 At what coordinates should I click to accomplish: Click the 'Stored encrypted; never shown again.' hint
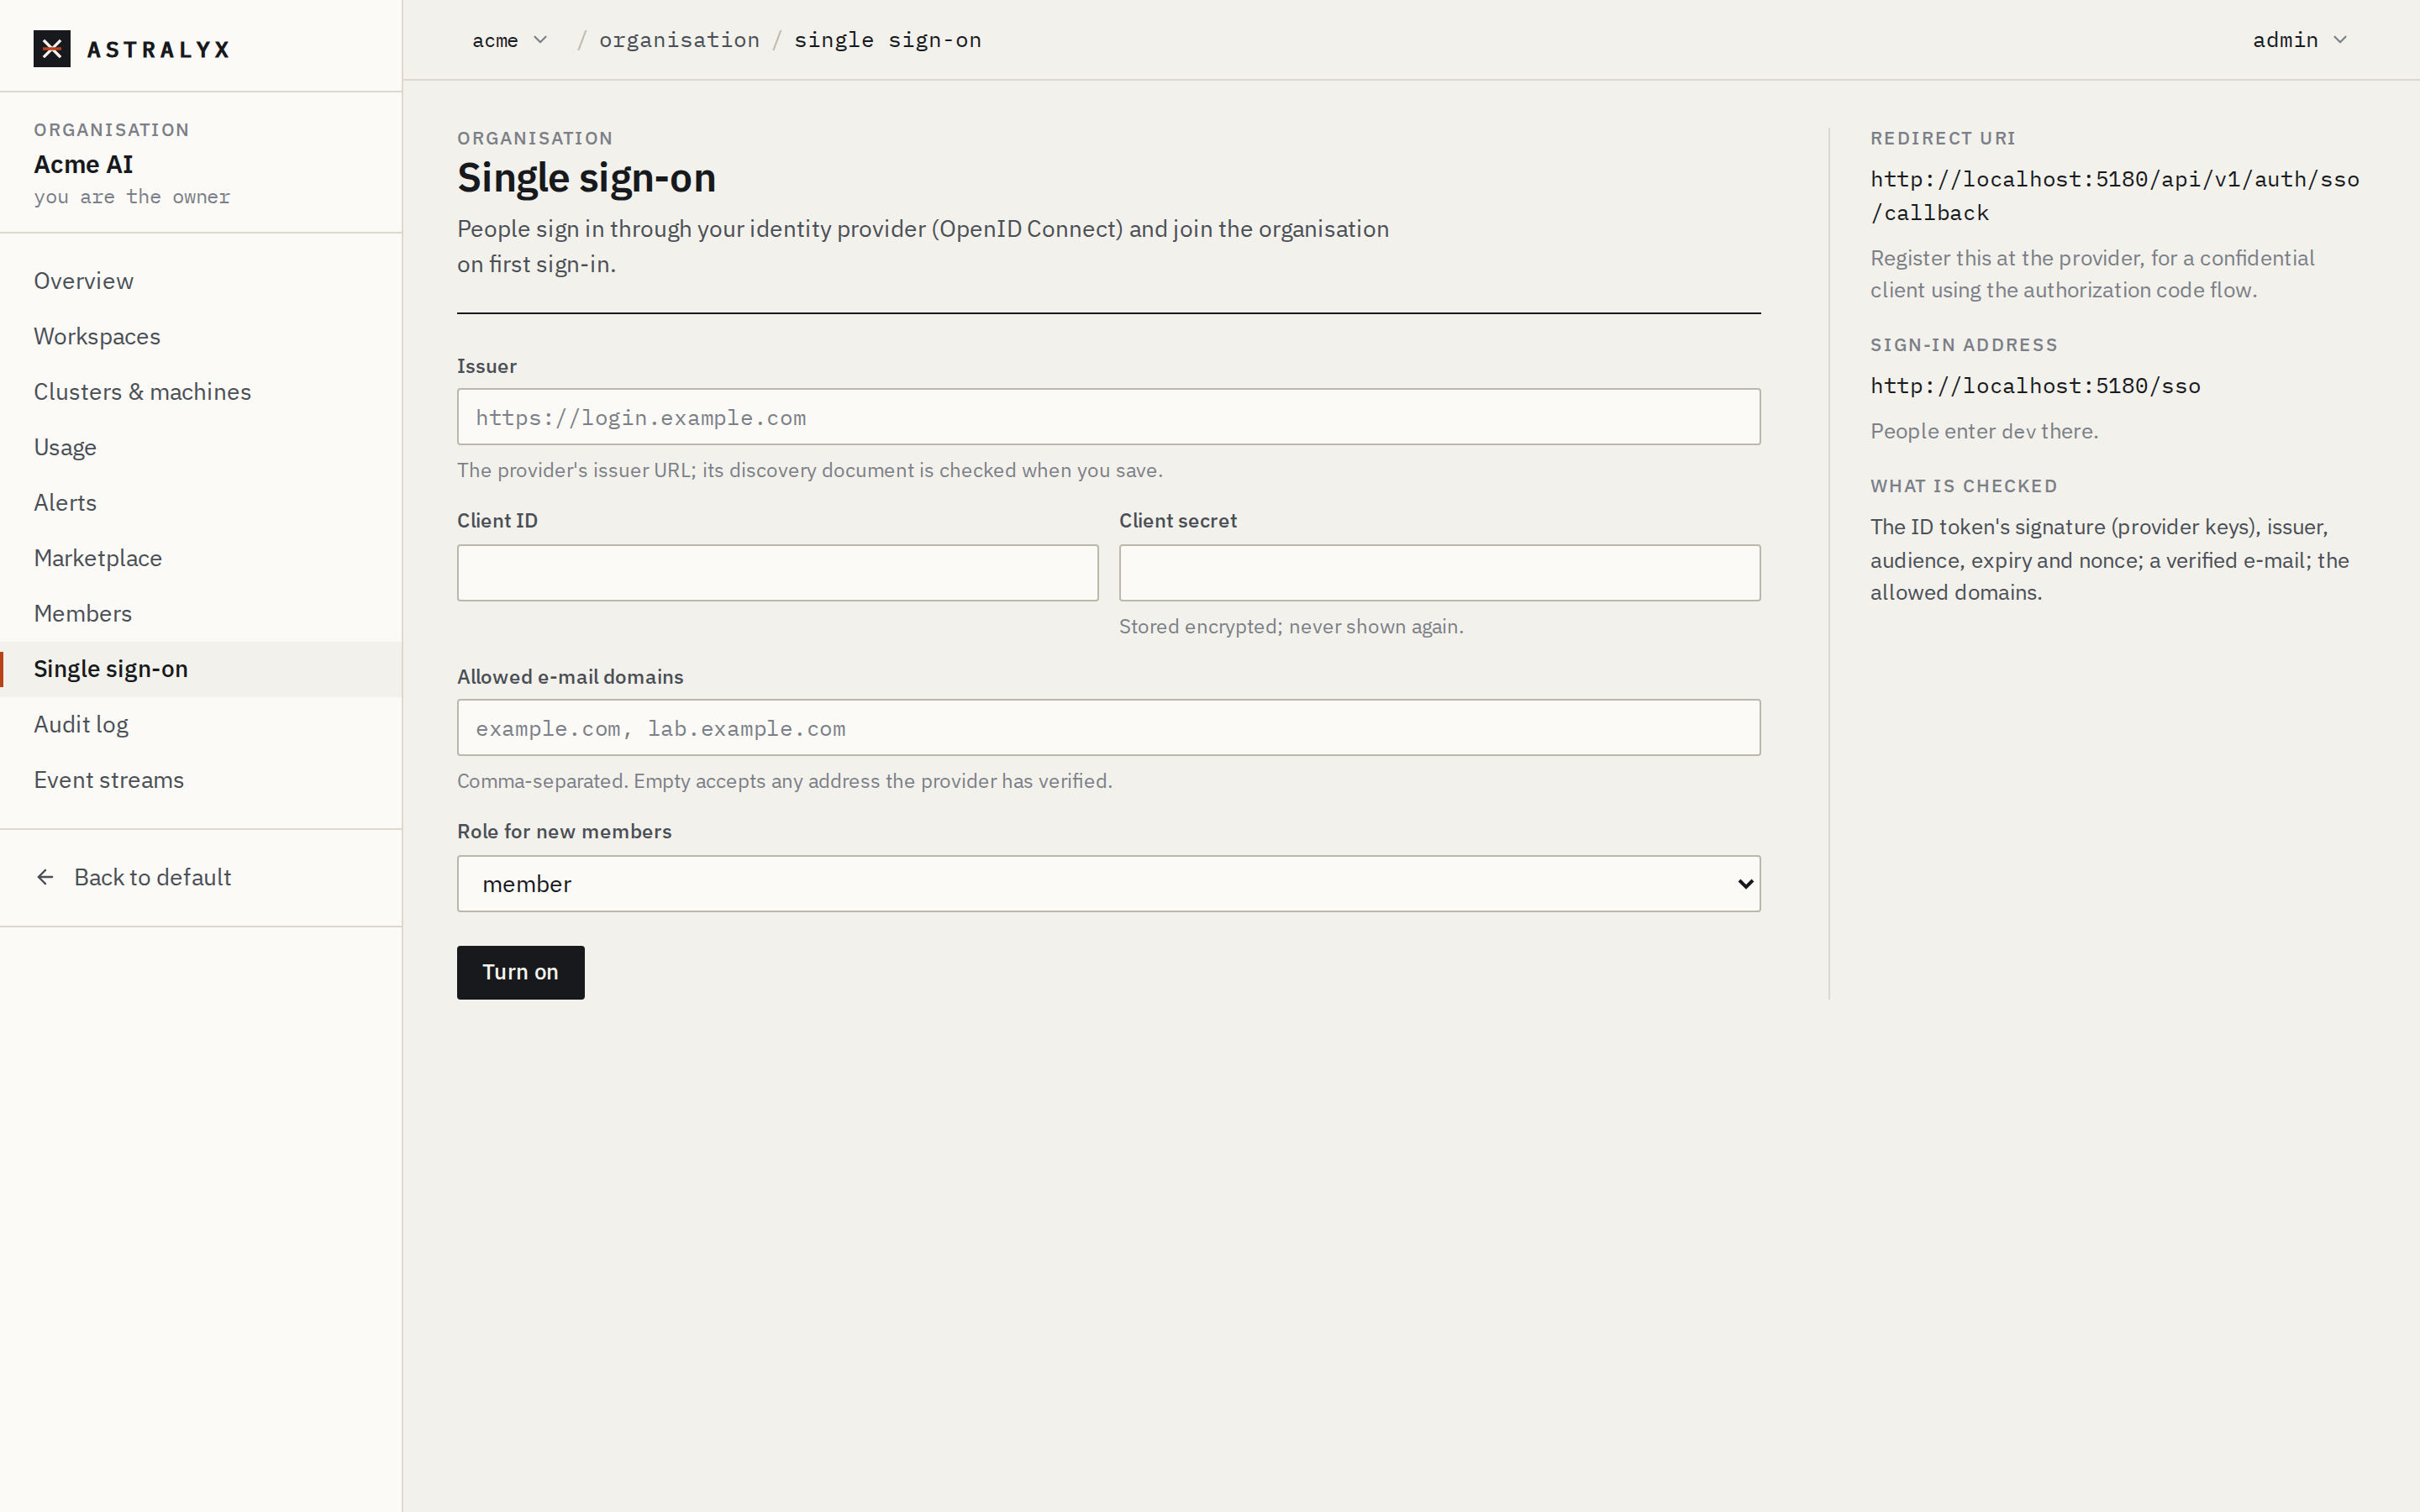[1291, 626]
